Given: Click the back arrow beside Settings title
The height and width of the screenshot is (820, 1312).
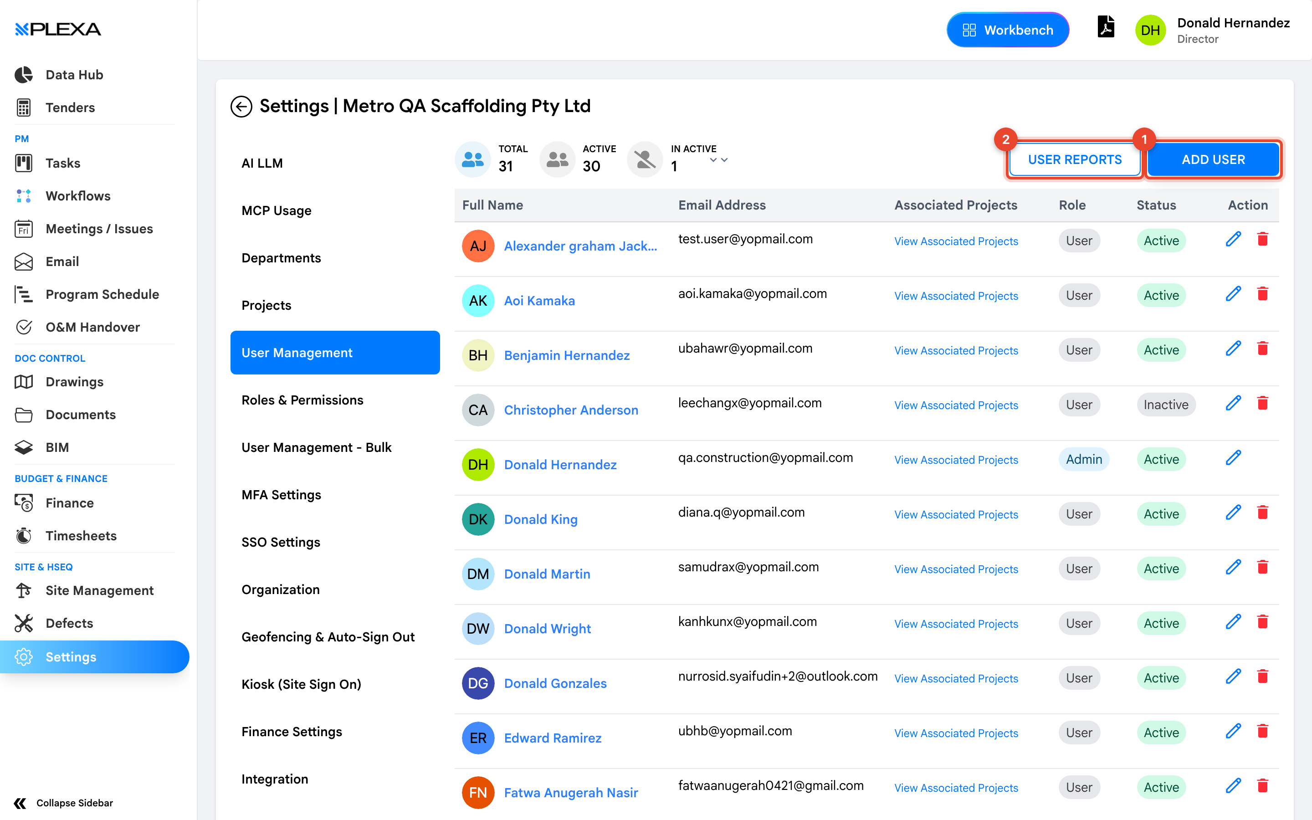Looking at the screenshot, I should (x=241, y=106).
